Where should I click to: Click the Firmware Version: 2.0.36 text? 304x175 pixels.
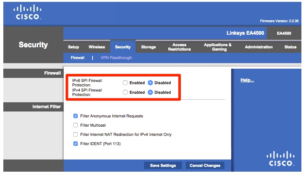(279, 21)
